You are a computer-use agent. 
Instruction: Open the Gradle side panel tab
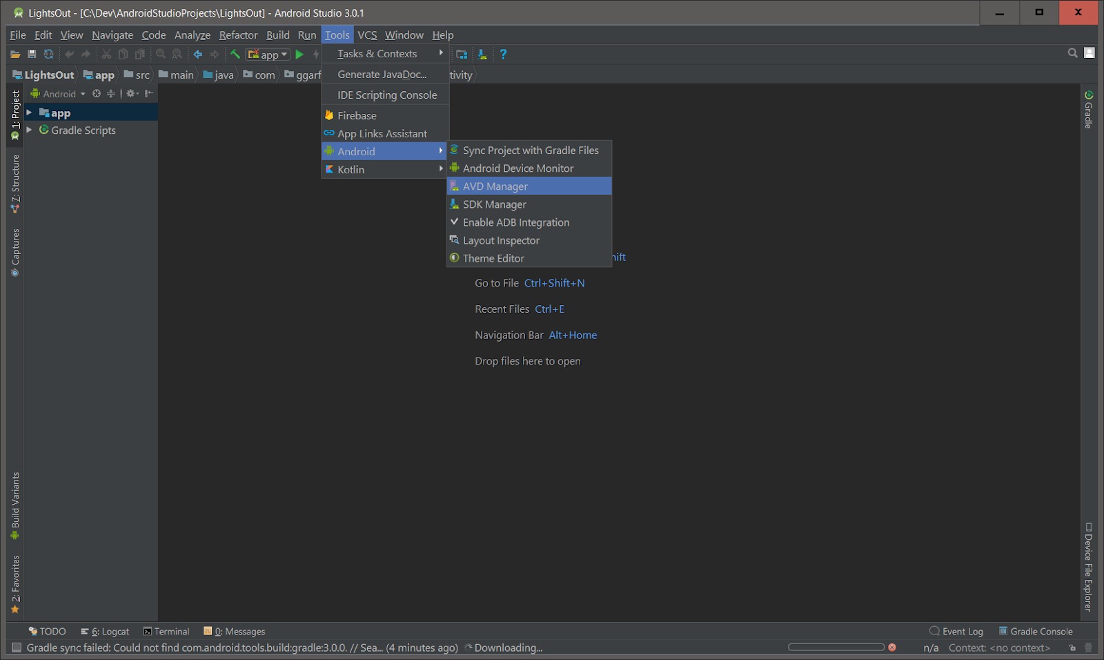pyautogui.click(x=1089, y=109)
